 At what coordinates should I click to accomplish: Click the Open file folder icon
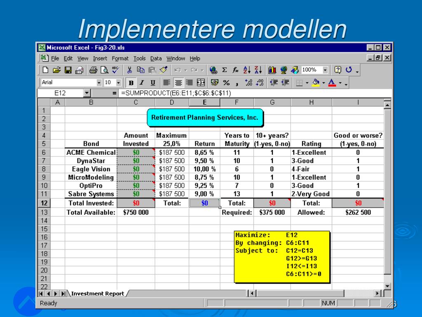(56, 70)
